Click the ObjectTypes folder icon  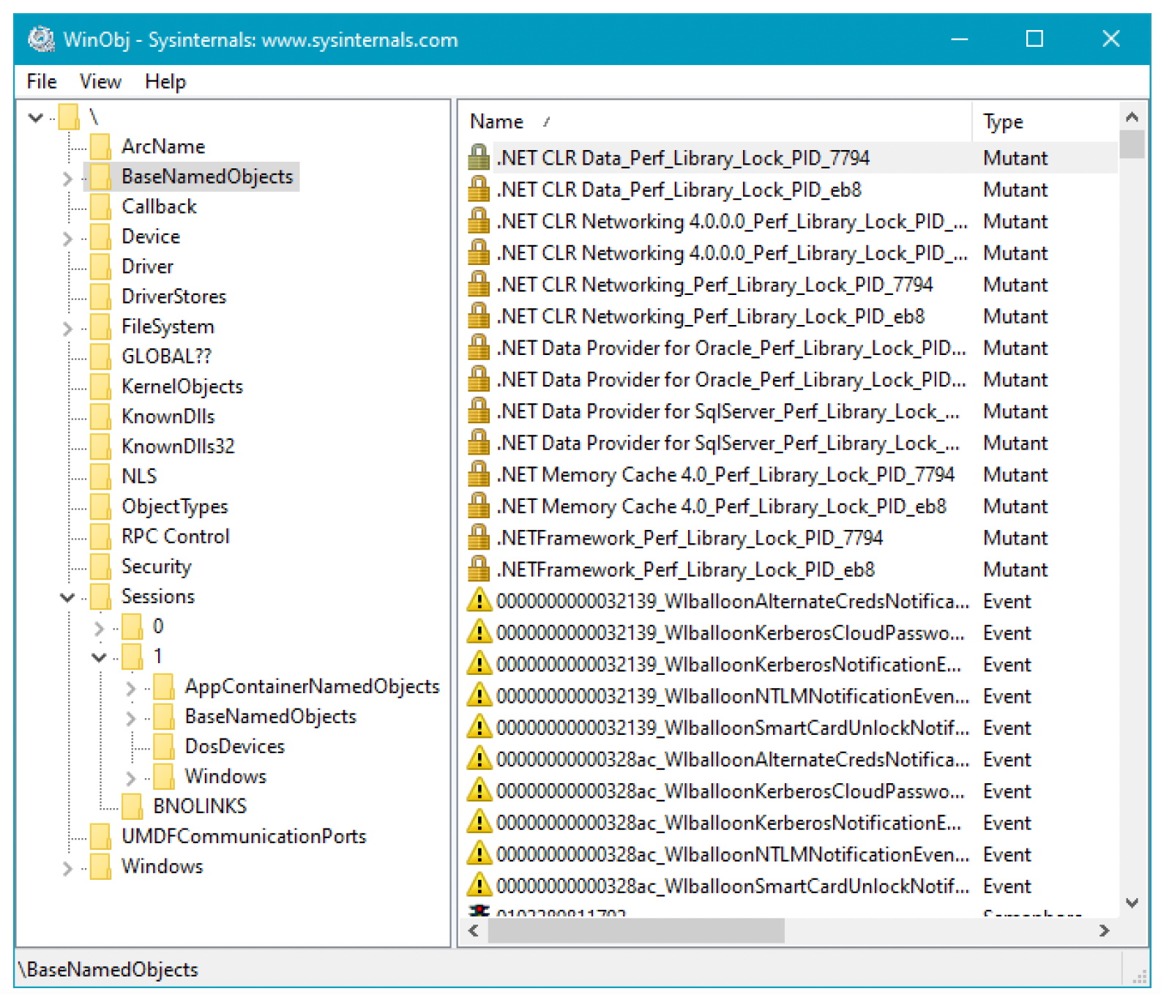point(101,507)
